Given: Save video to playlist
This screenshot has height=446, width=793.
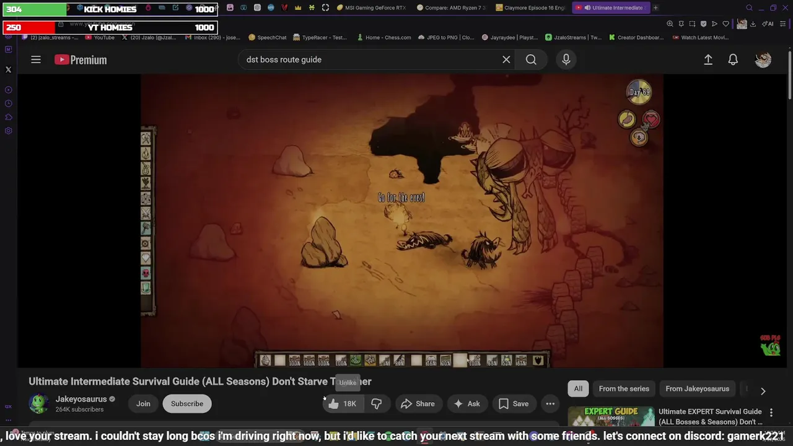Looking at the screenshot, I should (x=514, y=404).
